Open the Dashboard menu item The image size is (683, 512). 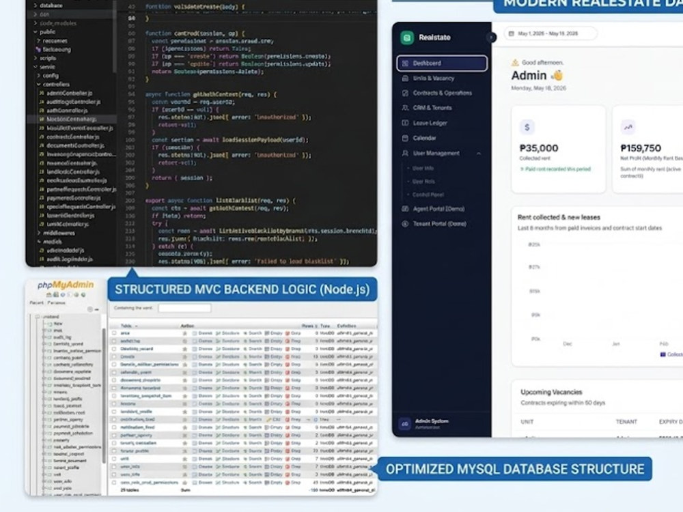tap(442, 63)
